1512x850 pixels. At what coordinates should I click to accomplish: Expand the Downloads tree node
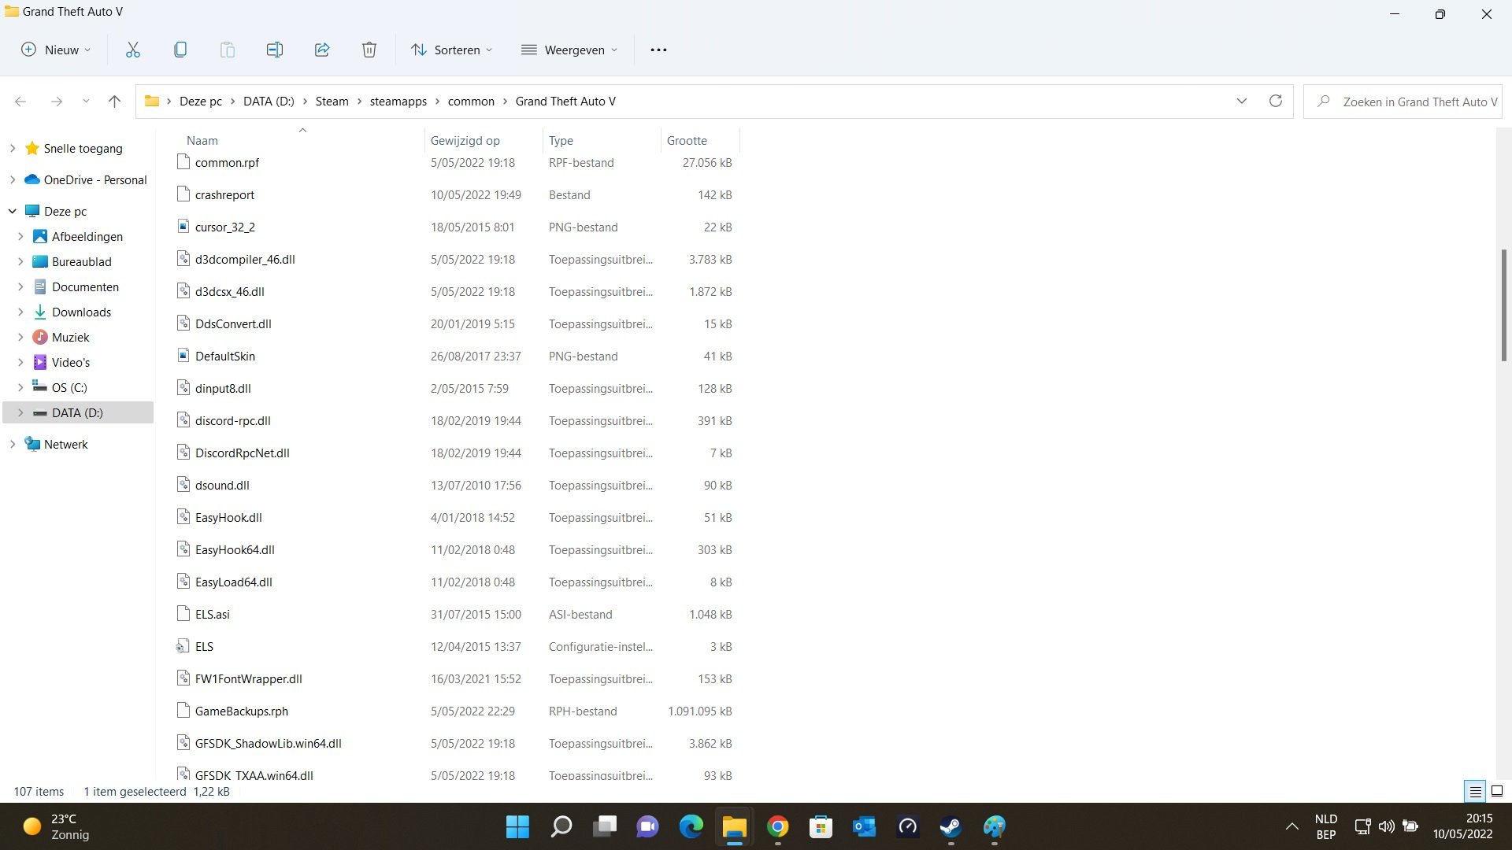pyautogui.click(x=20, y=312)
